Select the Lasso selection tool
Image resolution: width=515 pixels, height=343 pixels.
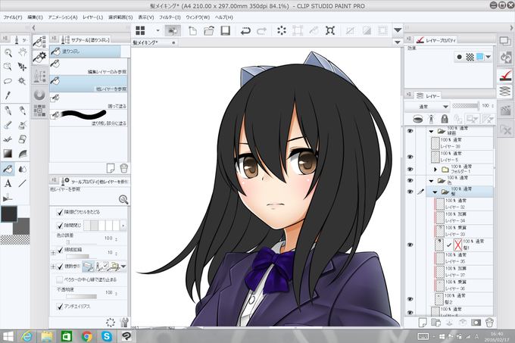click(x=8, y=81)
